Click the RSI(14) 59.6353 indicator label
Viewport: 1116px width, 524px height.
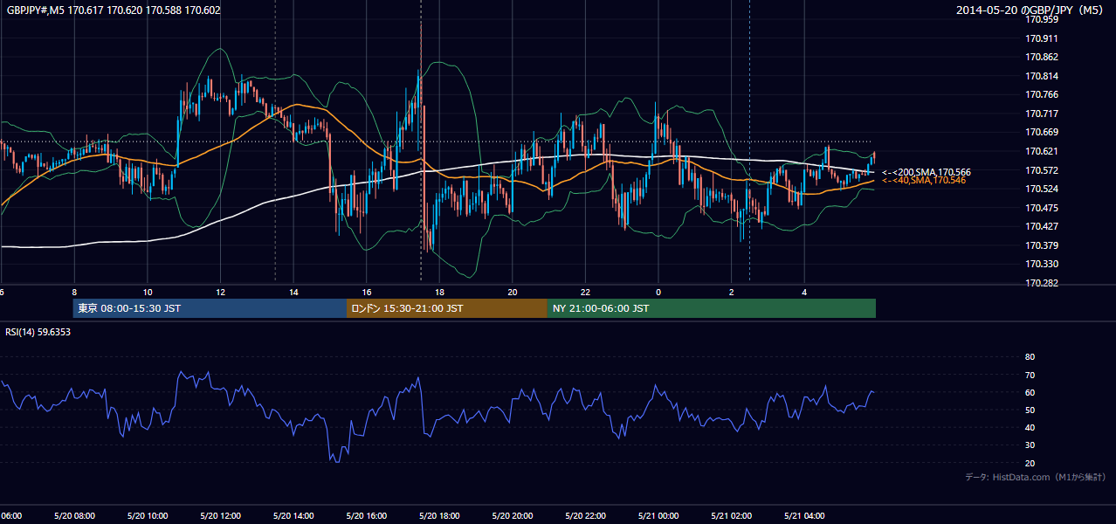(38, 332)
